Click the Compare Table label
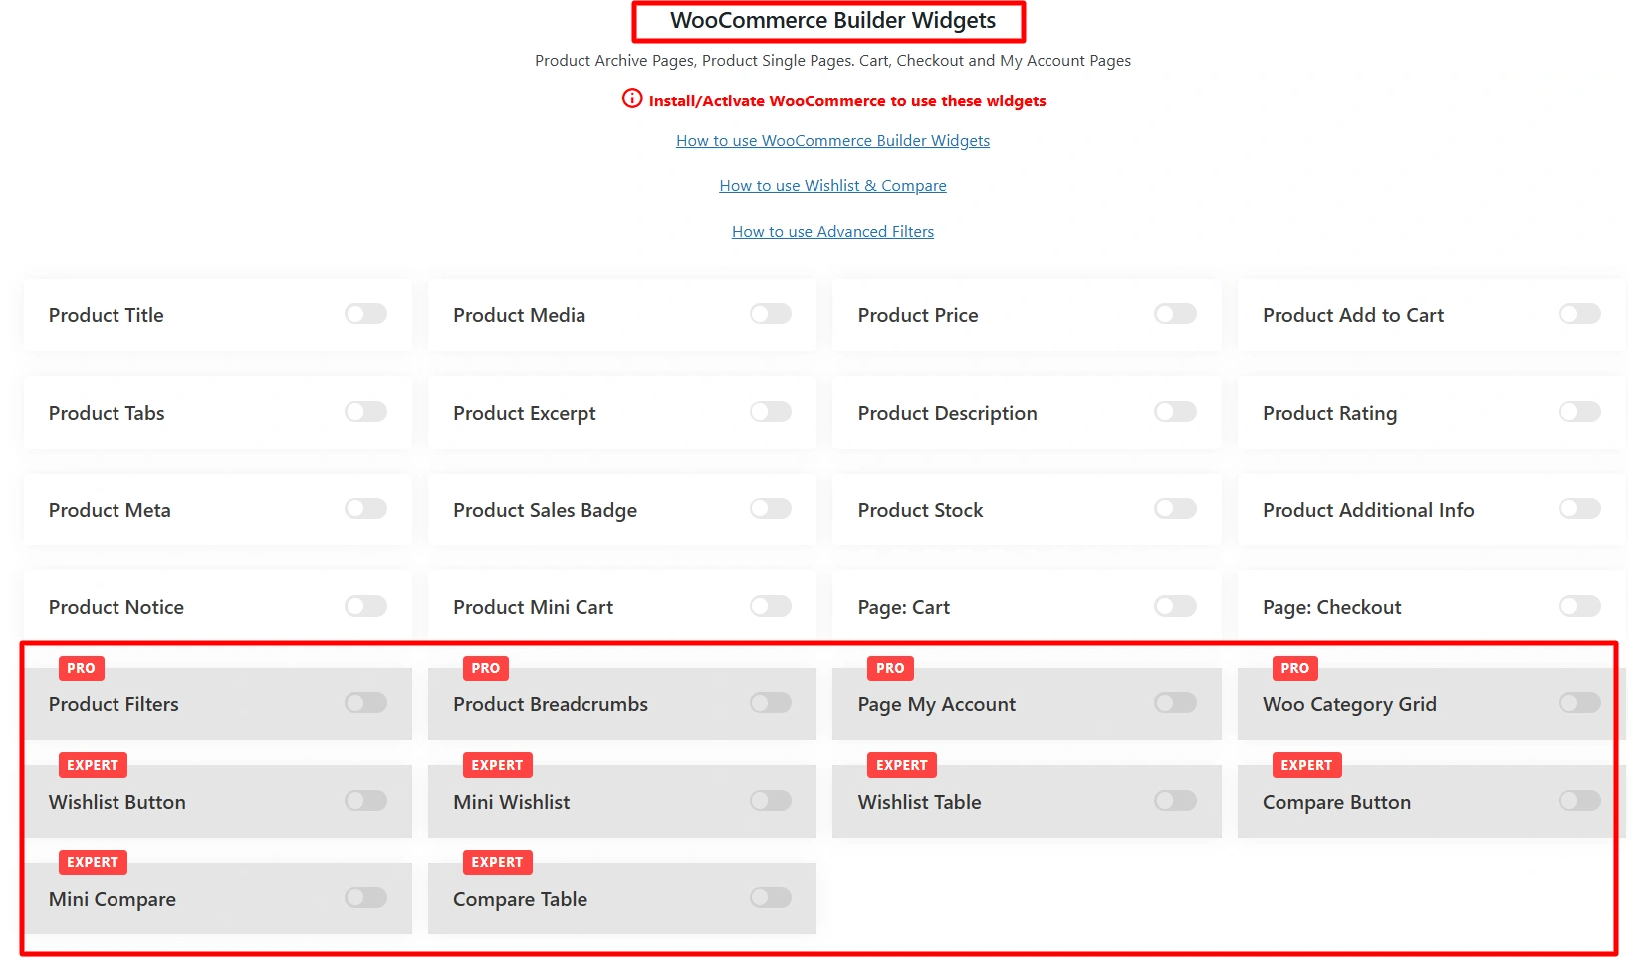Image resolution: width=1628 pixels, height=978 pixels. (520, 900)
